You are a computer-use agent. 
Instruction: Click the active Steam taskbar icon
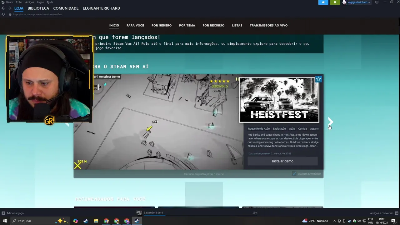[137, 221]
